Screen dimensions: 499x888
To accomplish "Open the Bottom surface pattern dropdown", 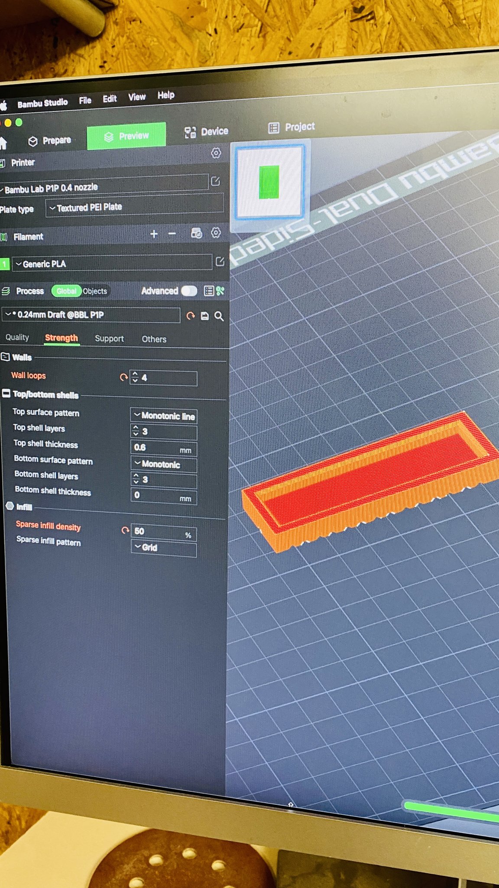I will (164, 464).
